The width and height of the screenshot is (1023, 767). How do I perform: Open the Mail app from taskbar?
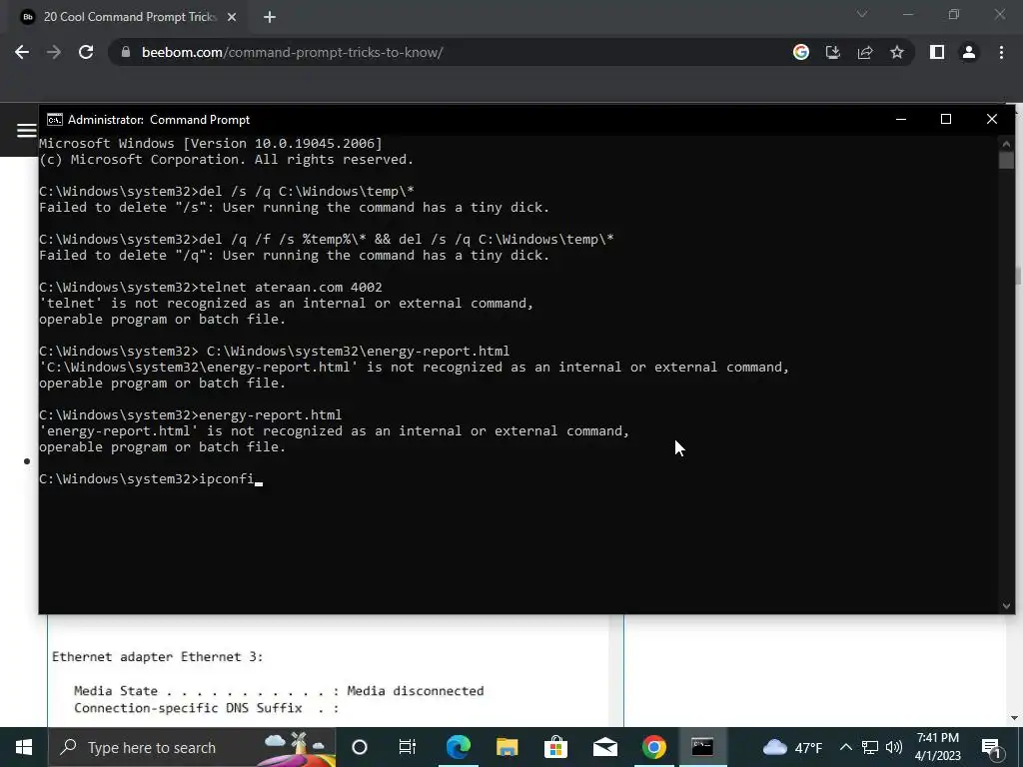click(604, 747)
